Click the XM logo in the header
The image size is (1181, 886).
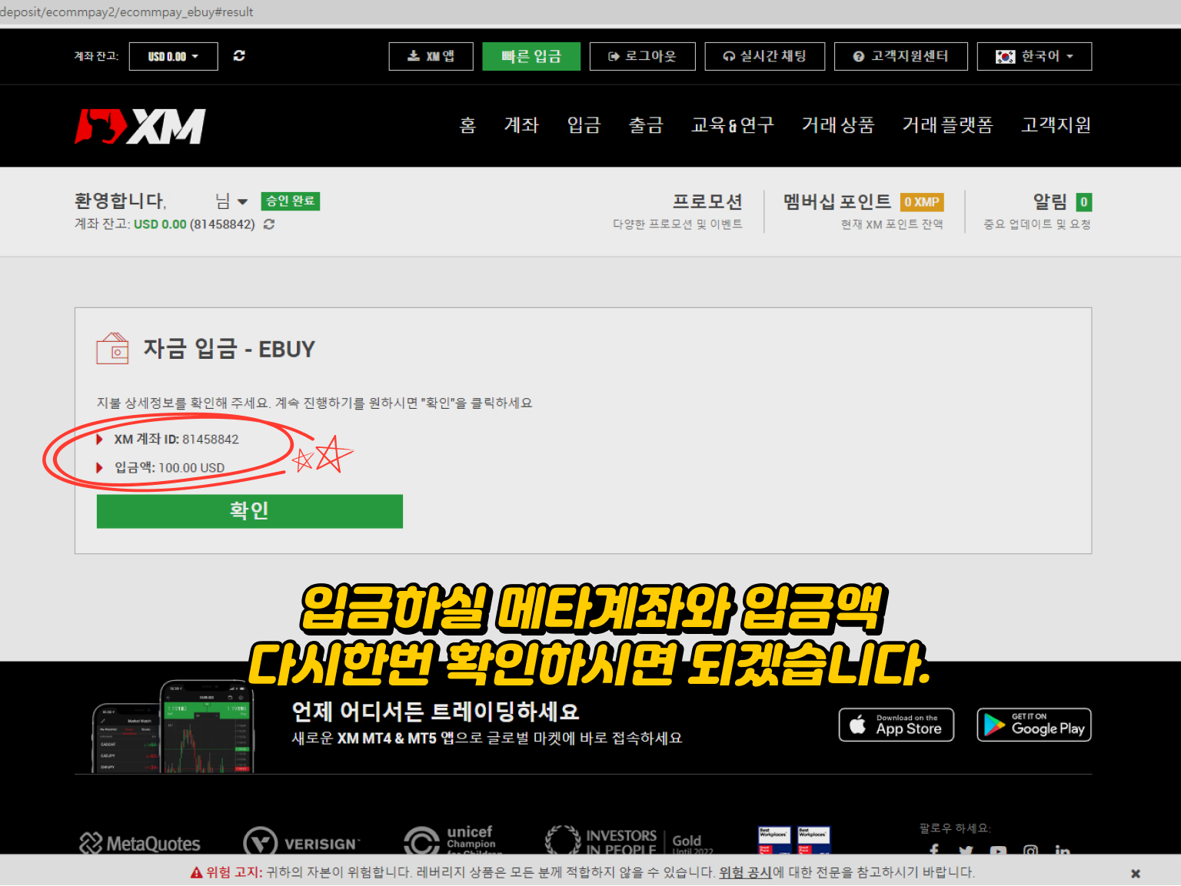141,125
